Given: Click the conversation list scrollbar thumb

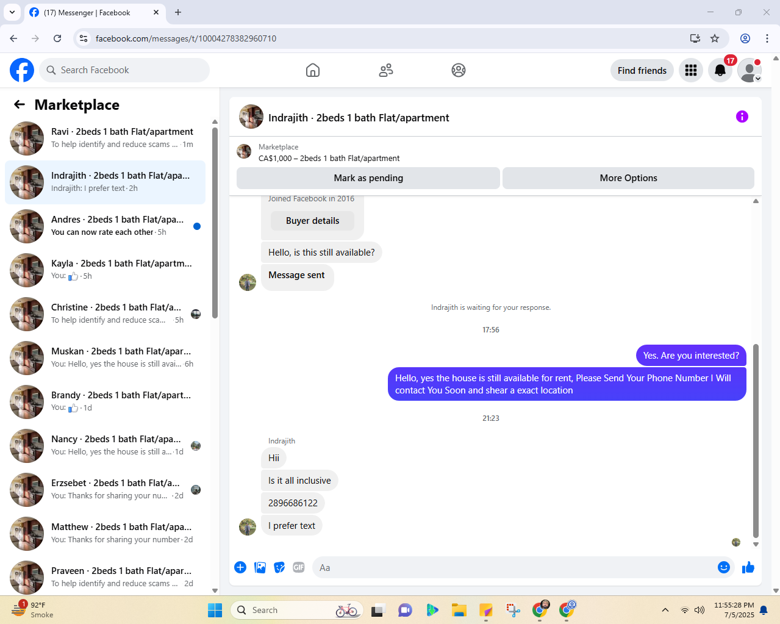Looking at the screenshot, I should [x=215, y=223].
